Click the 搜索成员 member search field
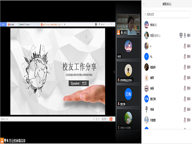The image size is (192, 144). tap(166, 14)
